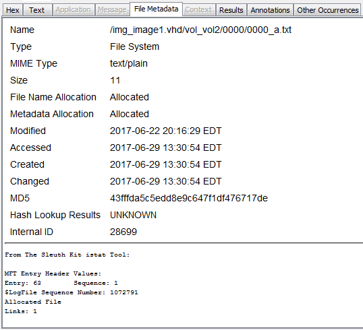Open the Text tab
The height and width of the screenshot is (330, 363).
click(x=37, y=10)
